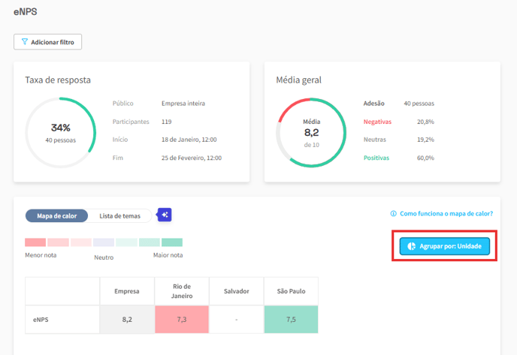Click the Negativas 20,8% label
Image resolution: width=517 pixels, height=355 pixels.
click(377, 122)
